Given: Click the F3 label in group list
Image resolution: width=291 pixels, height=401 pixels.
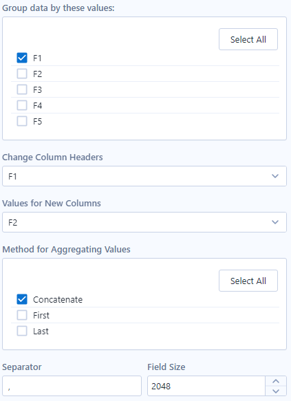Looking at the screenshot, I should click(x=37, y=90).
